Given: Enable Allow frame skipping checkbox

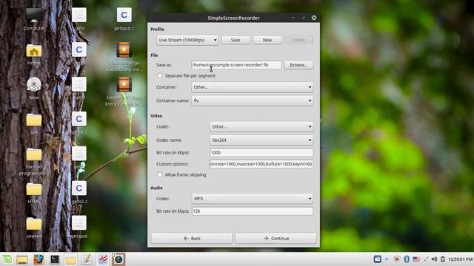Looking at the screenshot, I should pos(160,174).
